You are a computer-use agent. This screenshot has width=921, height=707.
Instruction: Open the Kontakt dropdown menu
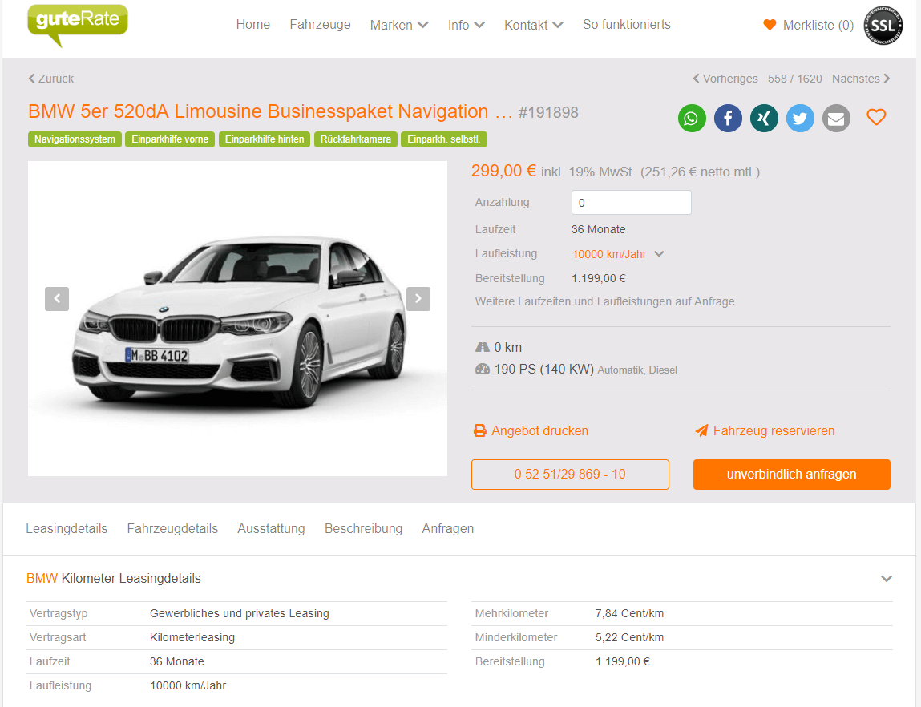click(x=533, y=26)
